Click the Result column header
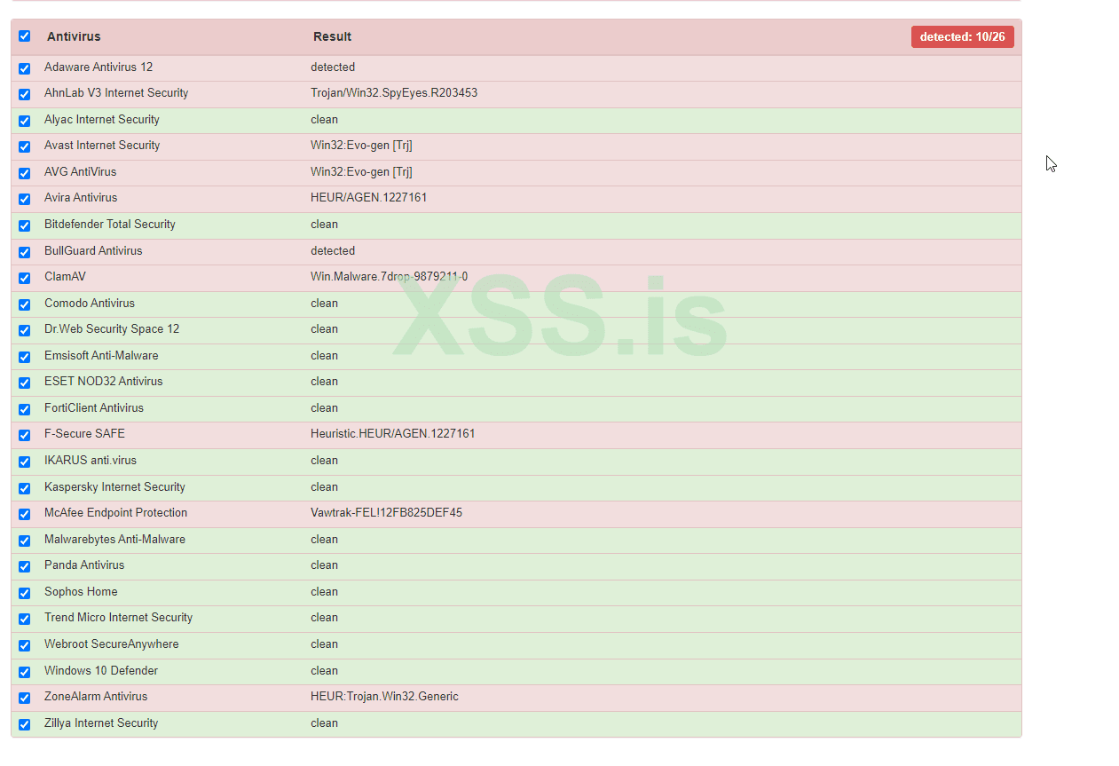 point(332,36)
